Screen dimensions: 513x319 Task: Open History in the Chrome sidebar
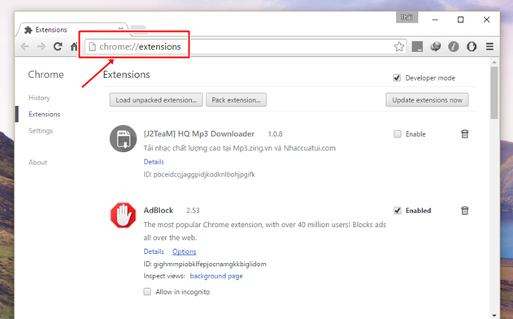click(x=39, y=98)
